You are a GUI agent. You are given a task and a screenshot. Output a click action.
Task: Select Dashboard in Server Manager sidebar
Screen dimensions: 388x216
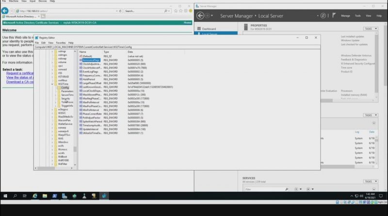pos(209,29)
